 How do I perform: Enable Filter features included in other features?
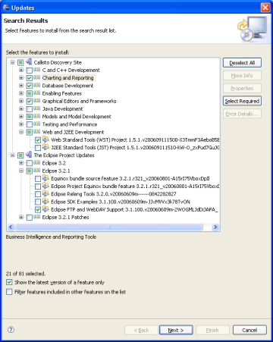[x=9, y=292]
